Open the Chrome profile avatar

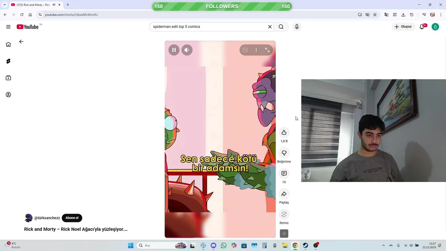[x=432, y=15]
